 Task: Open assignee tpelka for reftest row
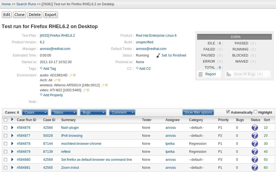(x=170, y=152)
